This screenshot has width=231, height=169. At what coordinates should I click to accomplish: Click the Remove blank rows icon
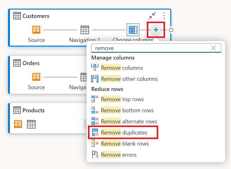(x=95, y=143)
